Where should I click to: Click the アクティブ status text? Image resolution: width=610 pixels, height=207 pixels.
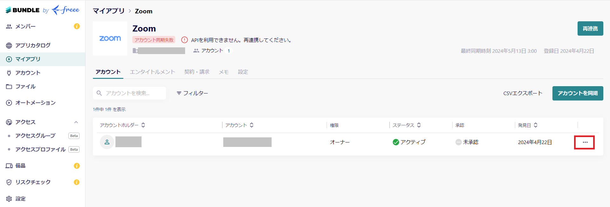pos(413,142)
